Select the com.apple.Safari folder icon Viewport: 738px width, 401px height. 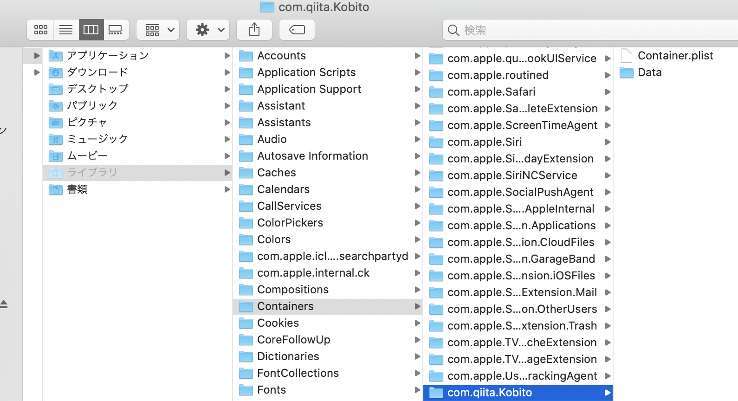[436, 92]
